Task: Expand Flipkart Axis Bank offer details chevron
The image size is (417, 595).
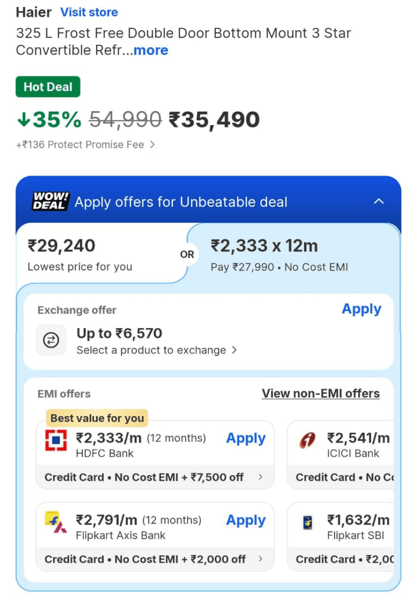Action: (261, 559)
